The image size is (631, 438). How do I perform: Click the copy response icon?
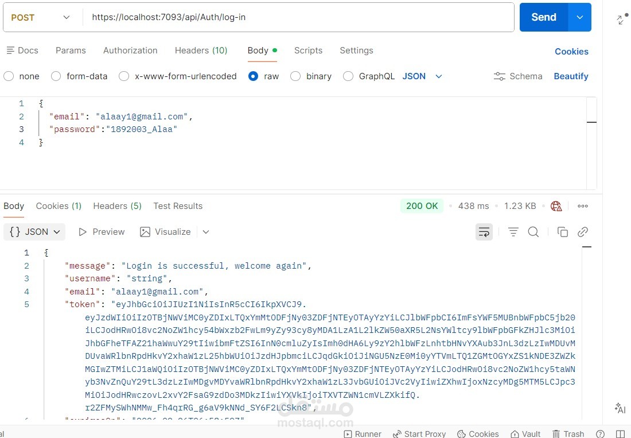[x=562, y=231]
